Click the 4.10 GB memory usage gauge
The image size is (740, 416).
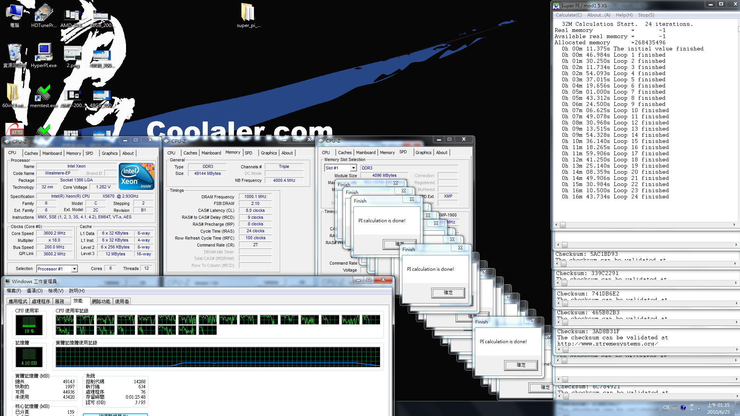click(x=29, y=357)
